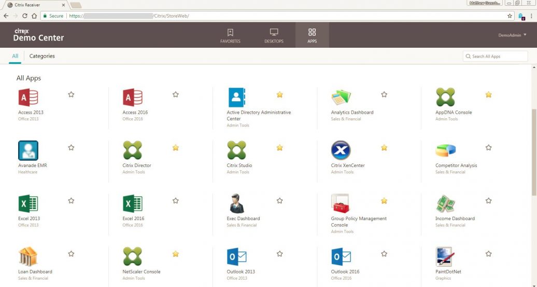Open the PaintDotNet app icon
The width and height of the screenshot is (537, 287).
click(445, 256)
